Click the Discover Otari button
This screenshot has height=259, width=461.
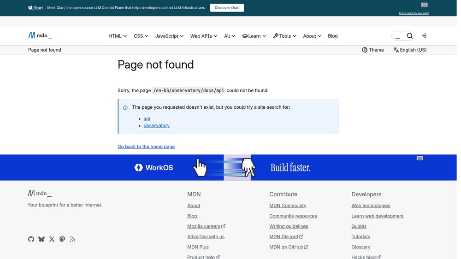pyautogui.click(x=227, y=8)
